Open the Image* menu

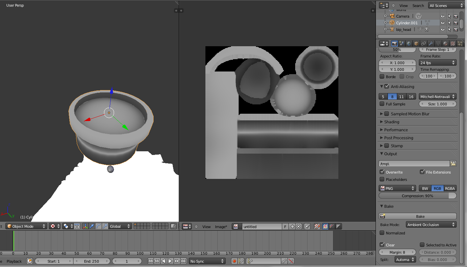pyautogui.click(x=221, y=226)
